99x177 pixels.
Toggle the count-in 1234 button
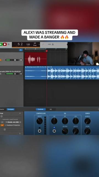tap(49, 44)
